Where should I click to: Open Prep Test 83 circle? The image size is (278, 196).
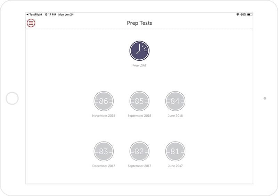pos(104,151)
